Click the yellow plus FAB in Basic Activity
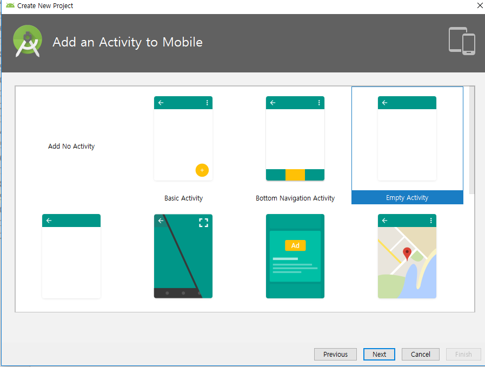The height and width of the screenshot is (367, 485). point(202,170)
